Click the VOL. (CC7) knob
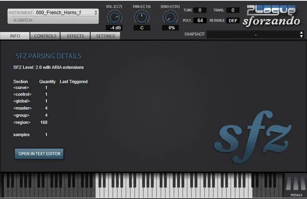The width and height of the screenshot is (307, 199). 114,17
